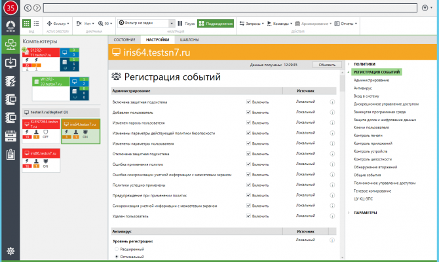The height and width of the screenshot is (262, 439).
Task: Toggle checkbox for 'Удален пользователь'
Action: 248,215
